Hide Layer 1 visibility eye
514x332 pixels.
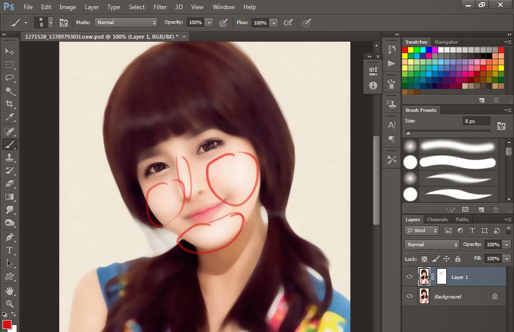tap(410, 276)
